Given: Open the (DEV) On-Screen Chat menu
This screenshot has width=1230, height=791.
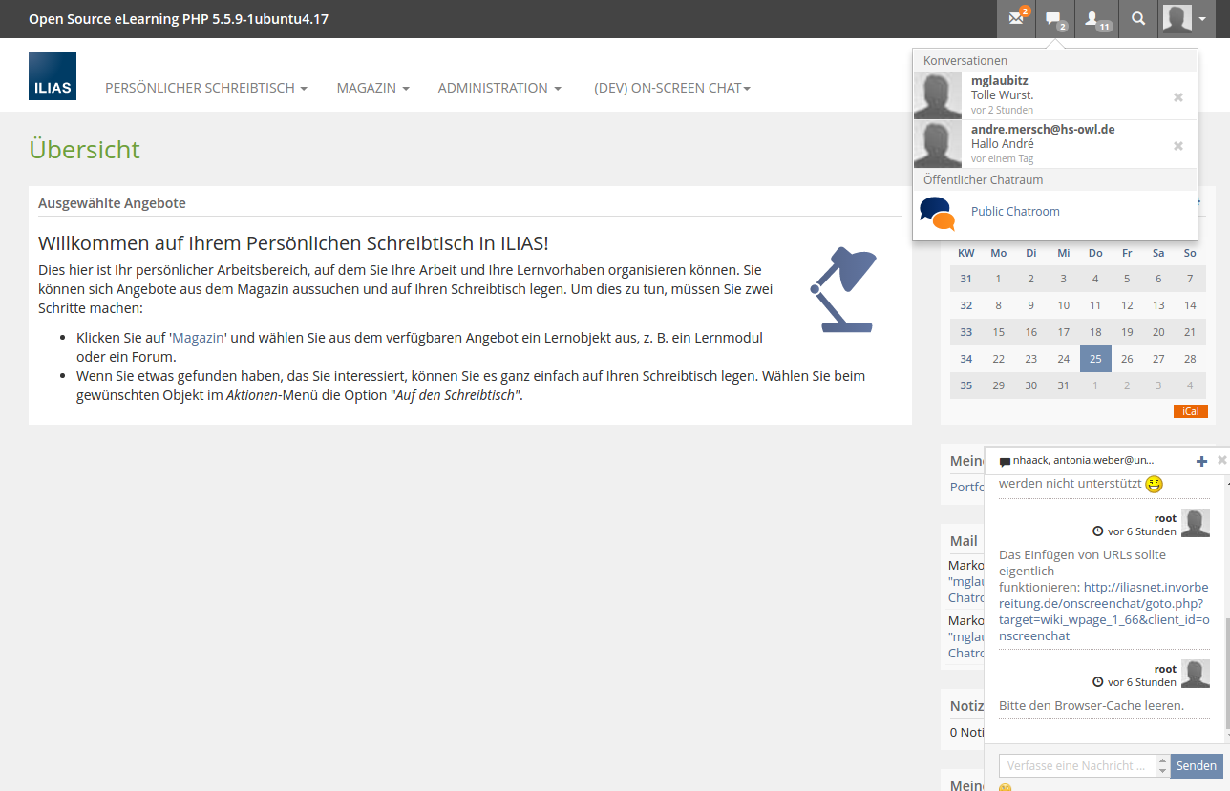Looking at the screenshot, I should [671, 88].
